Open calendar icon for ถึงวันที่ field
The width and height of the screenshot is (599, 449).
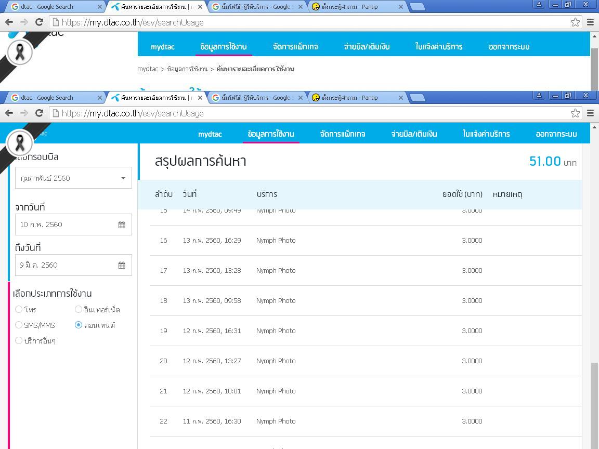[122, 265]
